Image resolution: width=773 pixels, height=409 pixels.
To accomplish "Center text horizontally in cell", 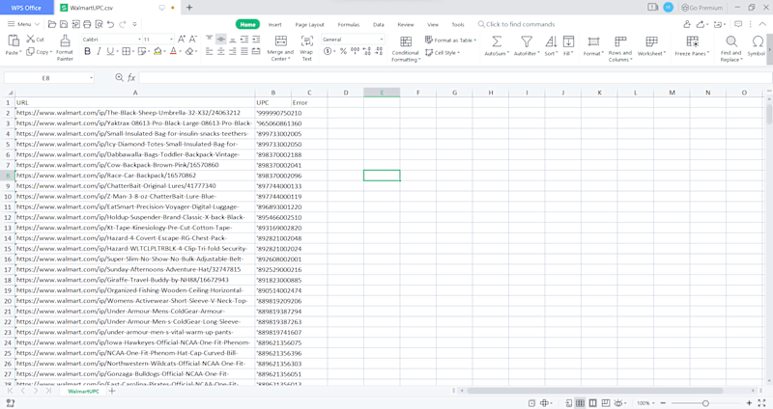I will pyautogui.click(x=221, y=51).
